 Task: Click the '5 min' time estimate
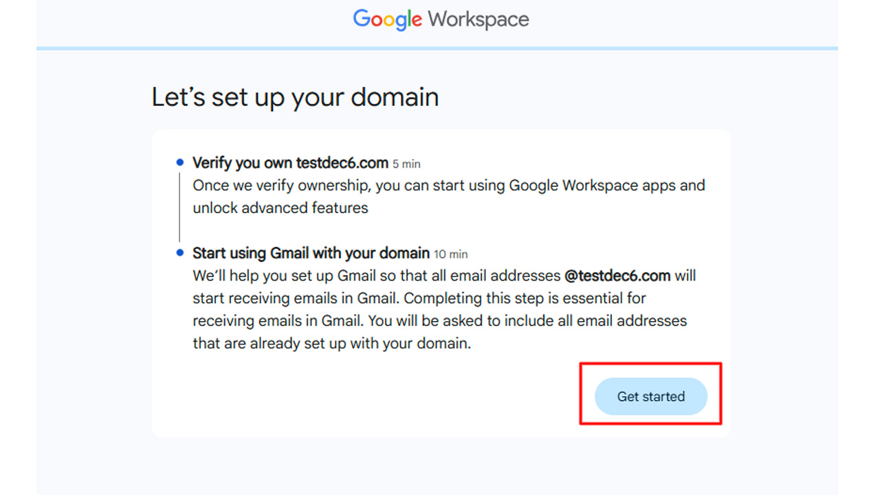click(x=406, y=164)
